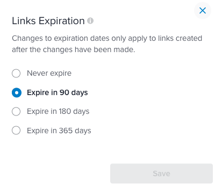Viewport: 222px width, 195px height.
Task: Click the info icon beside Links Expiration
Action: (90, 21)
